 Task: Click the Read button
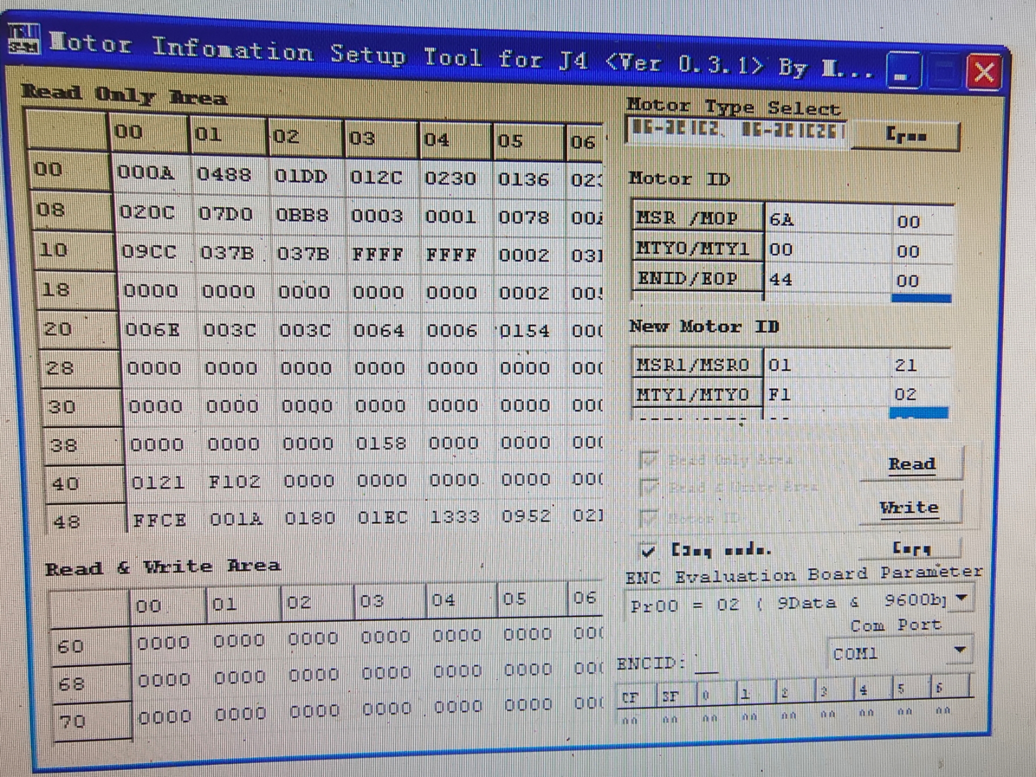[911, 464]
